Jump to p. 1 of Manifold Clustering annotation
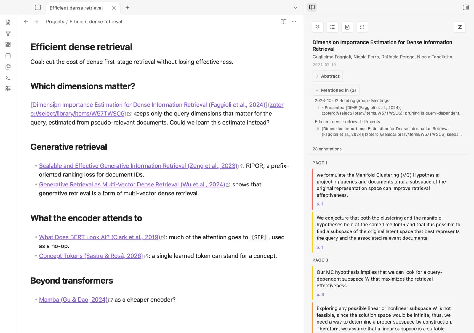Screen dimensions: 474x333 [320, 204]
